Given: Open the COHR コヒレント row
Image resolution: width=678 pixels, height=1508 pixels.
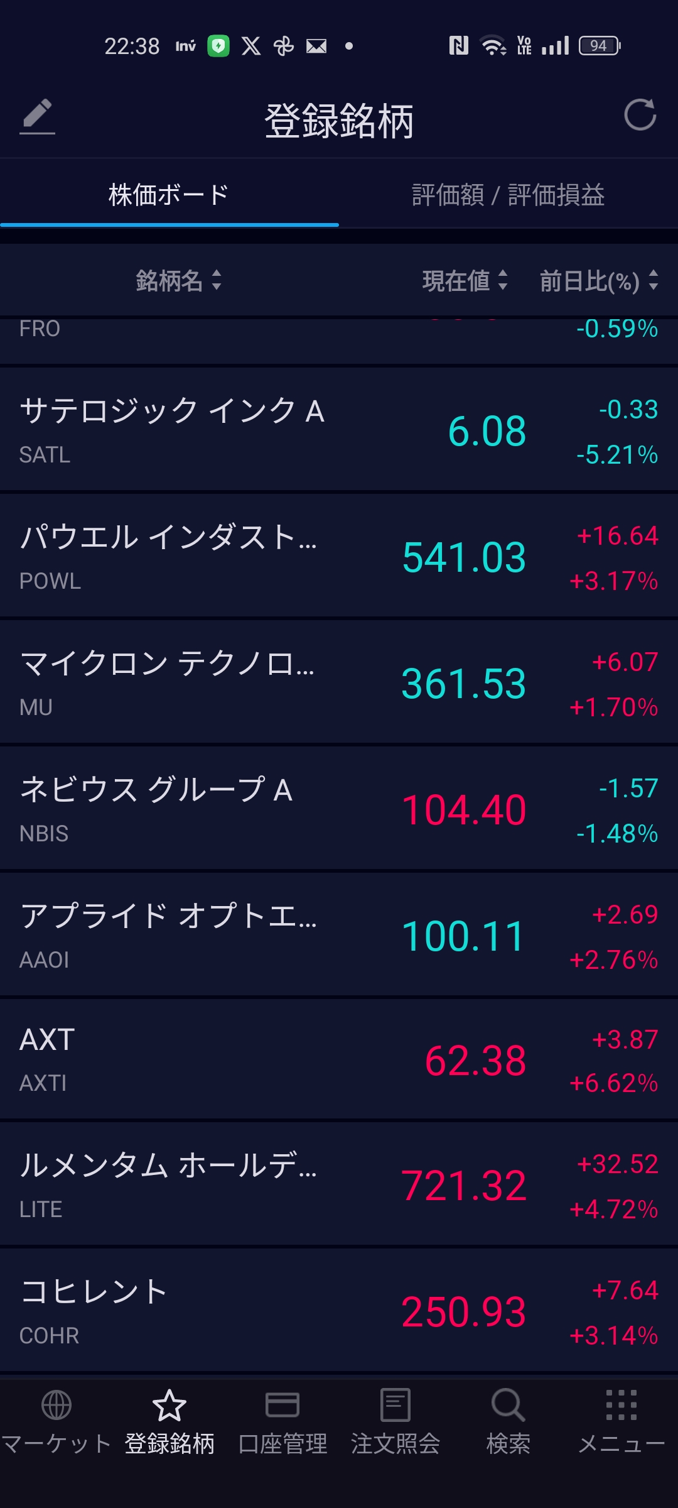Looking at the screenshot, I should click(339, 1311).
